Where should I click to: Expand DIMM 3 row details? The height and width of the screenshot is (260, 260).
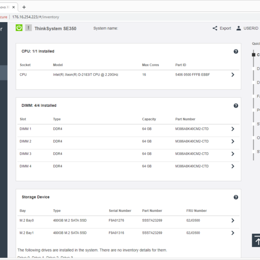(233, 154)
